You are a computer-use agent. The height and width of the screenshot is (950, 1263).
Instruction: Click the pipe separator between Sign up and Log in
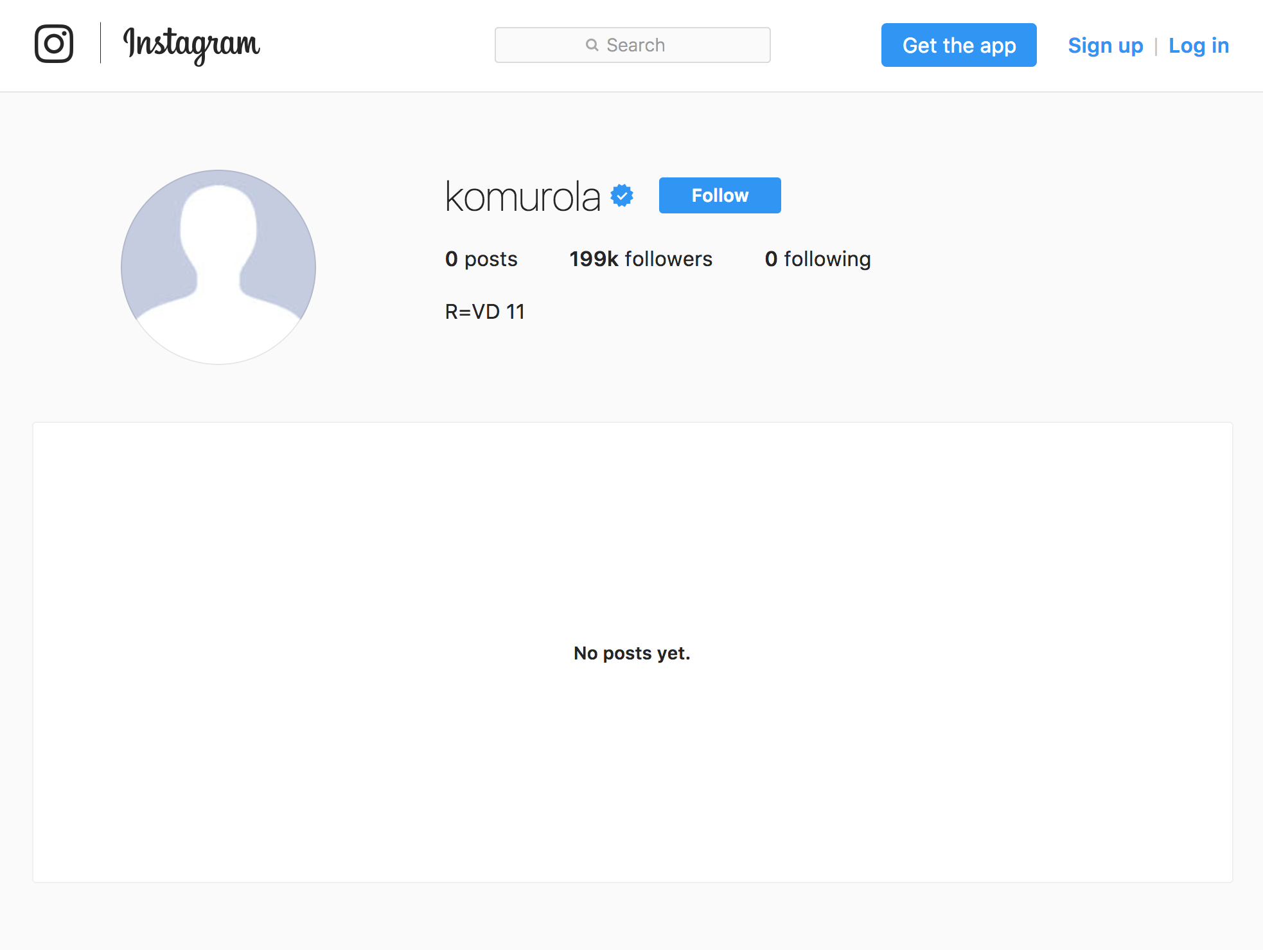(1156, 46)
